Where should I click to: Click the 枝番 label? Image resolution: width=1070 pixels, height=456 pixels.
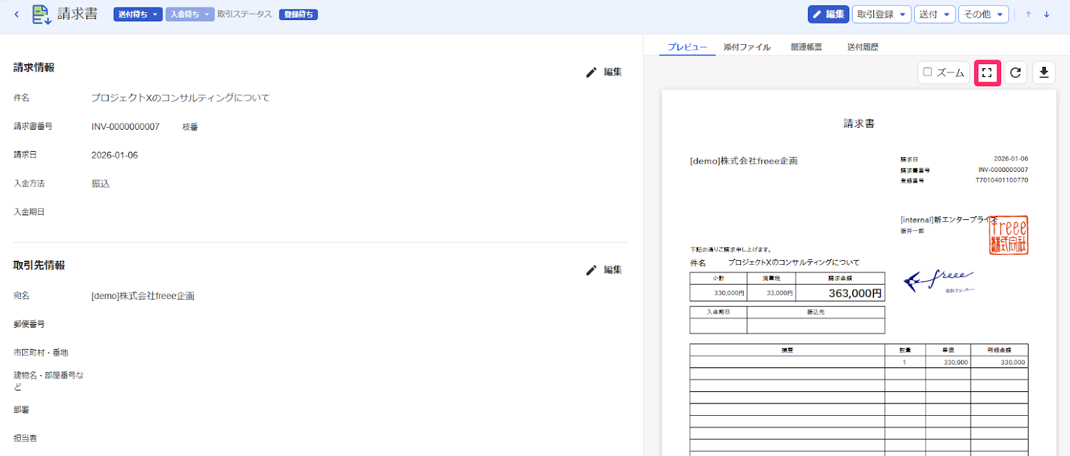point(190,126)
